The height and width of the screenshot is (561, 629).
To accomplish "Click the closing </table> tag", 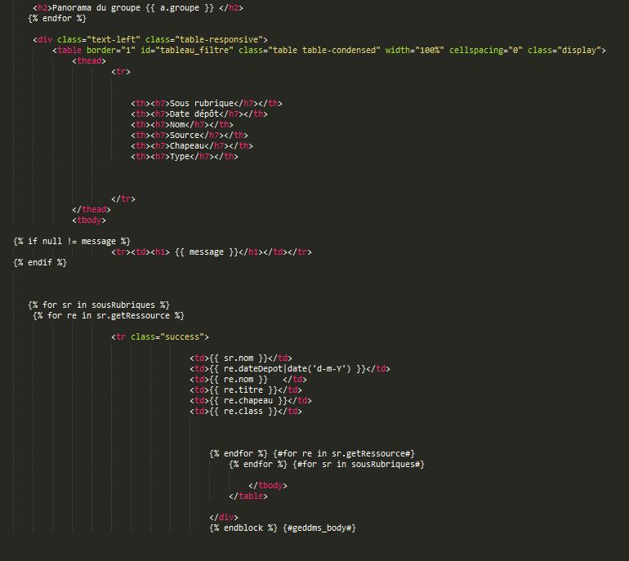I will pyautogui.click(x=248, y=496).
